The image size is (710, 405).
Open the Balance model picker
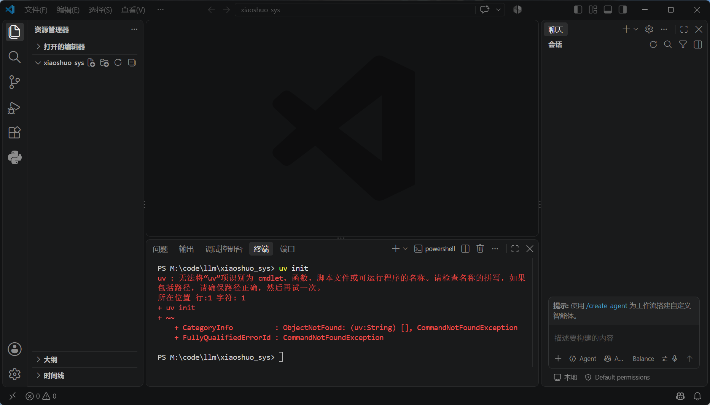(x=643, y=359)
